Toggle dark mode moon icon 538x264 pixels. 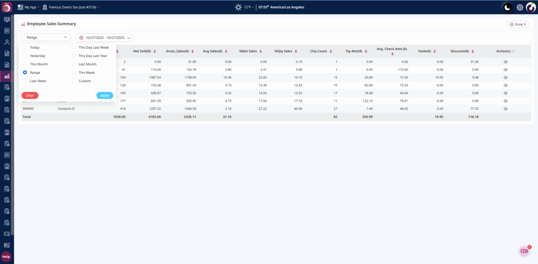[x=507, y=7]
